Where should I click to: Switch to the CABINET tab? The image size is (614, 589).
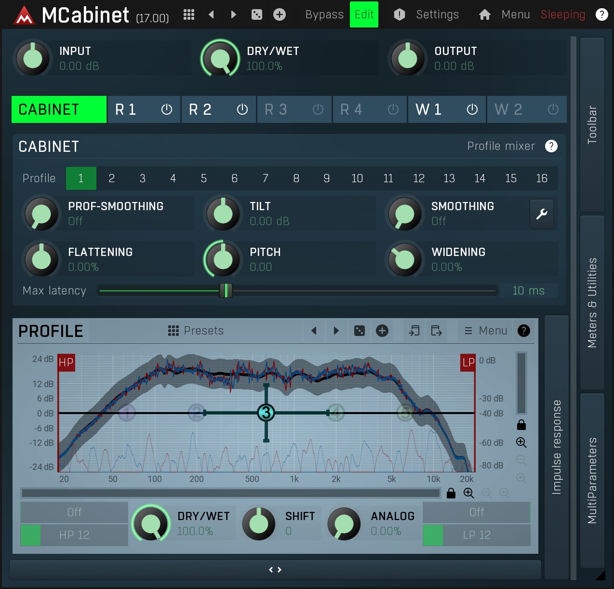click(x=59, y=109)
